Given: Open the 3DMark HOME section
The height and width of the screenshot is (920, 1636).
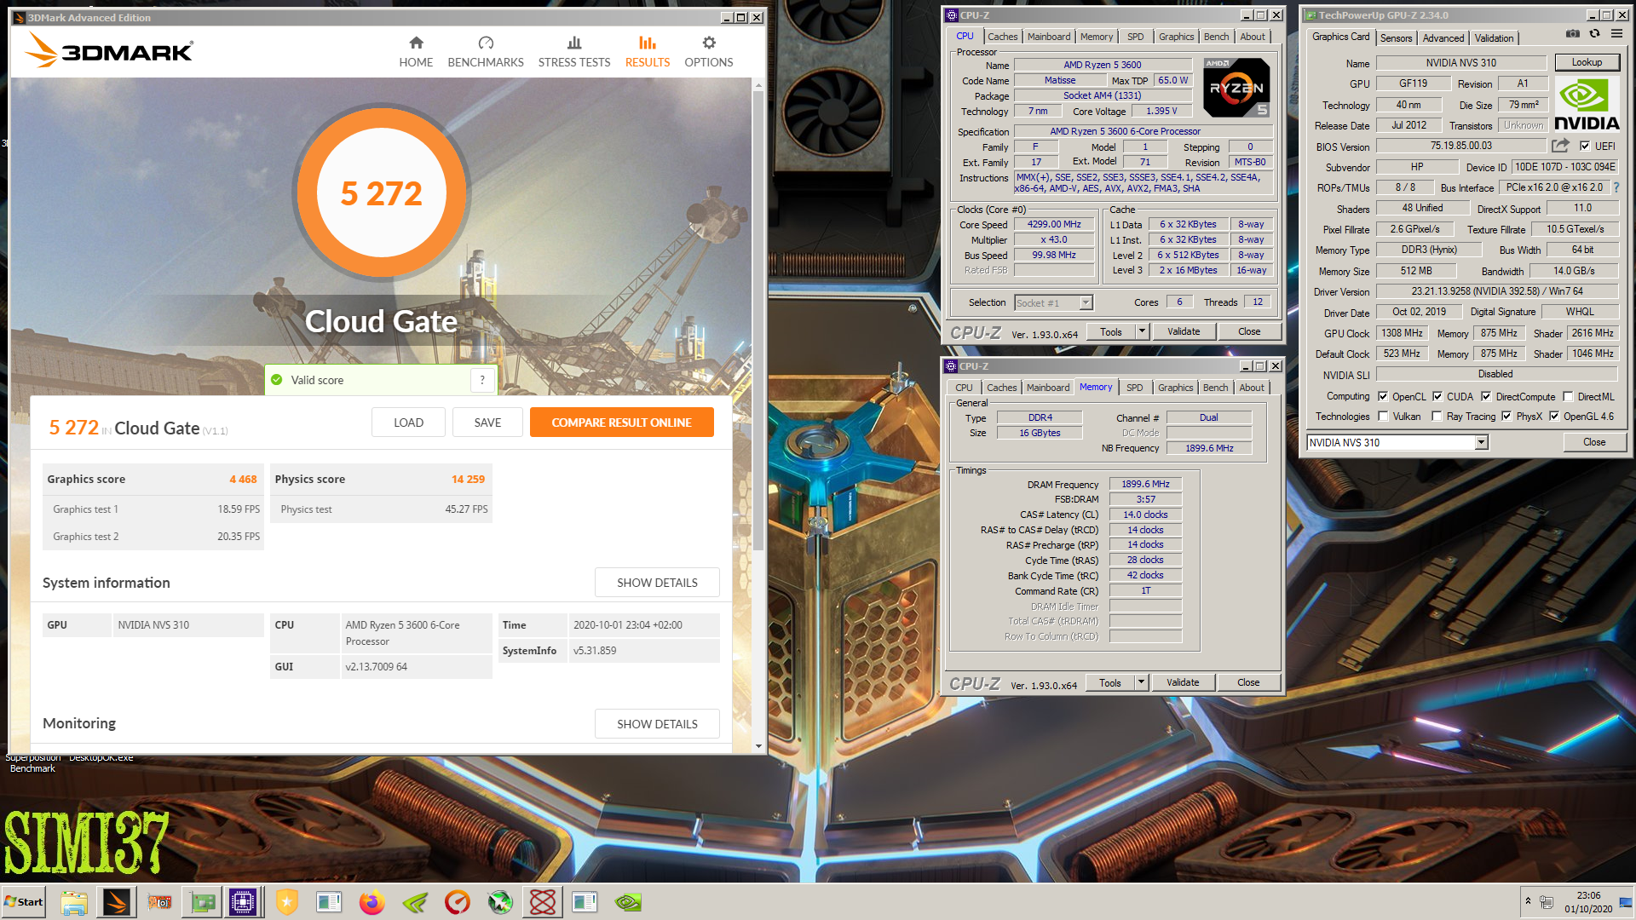Looking at the screenshot, I should tap(416, 52).
